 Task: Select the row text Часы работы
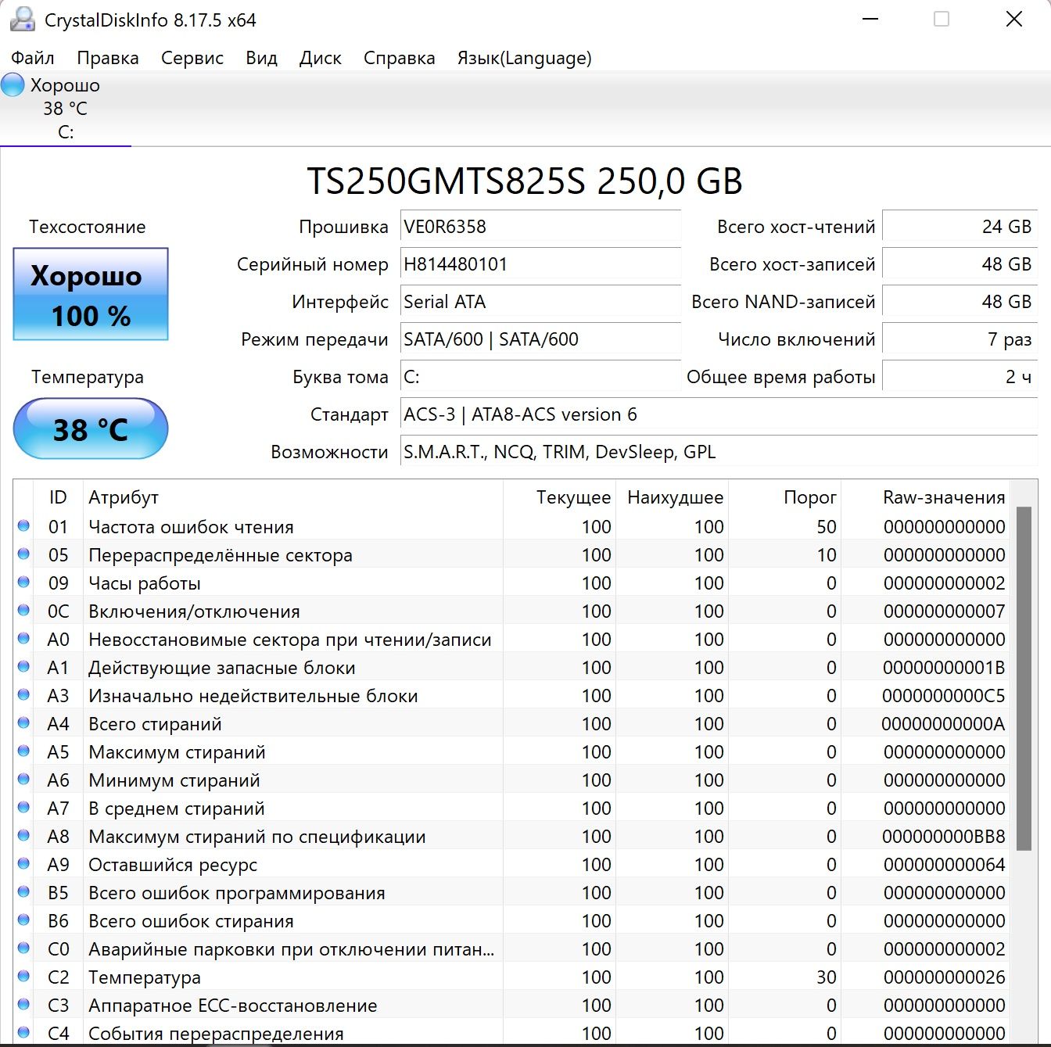click(x=145, y=583)
